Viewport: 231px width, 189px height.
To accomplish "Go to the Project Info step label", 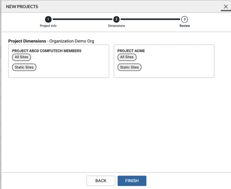I will point(48,26).
